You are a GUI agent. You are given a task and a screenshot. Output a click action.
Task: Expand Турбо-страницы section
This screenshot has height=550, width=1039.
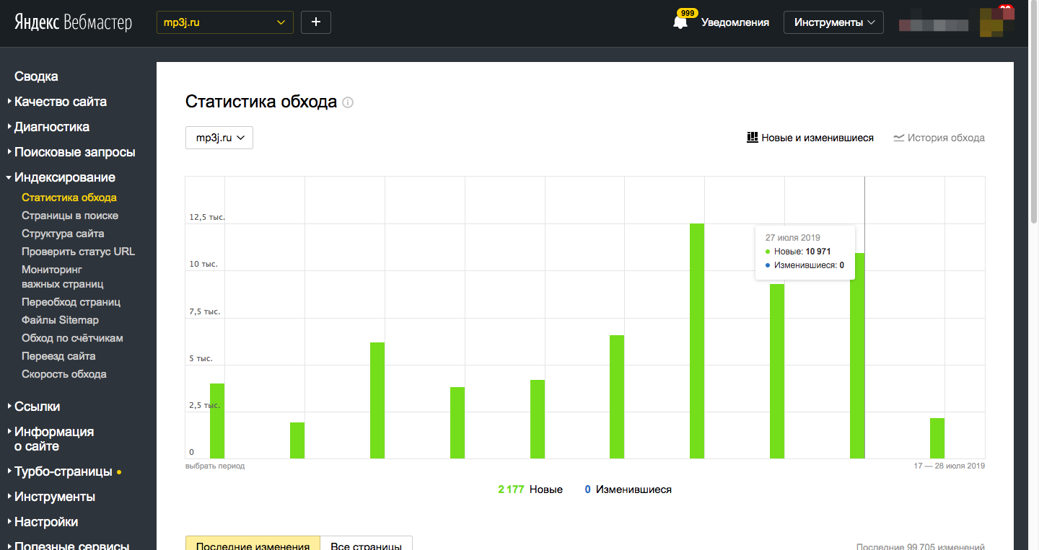63,471
